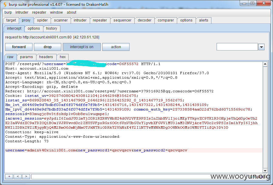Switch to the spider tab
This screenshot has width=273, height=185.
click(42, 20)
